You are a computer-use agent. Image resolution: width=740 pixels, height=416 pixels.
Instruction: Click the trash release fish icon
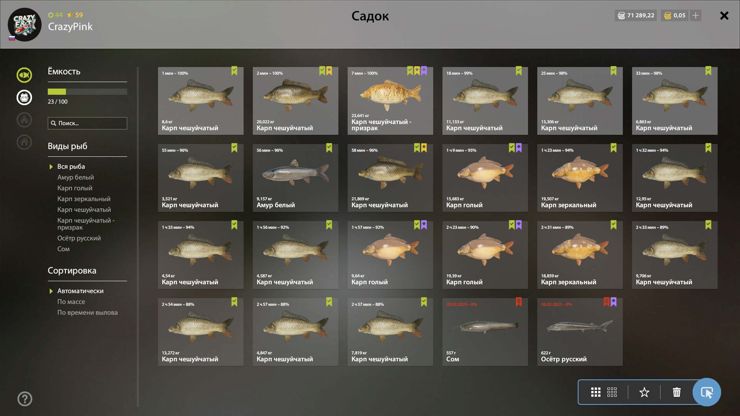[677, 393]
